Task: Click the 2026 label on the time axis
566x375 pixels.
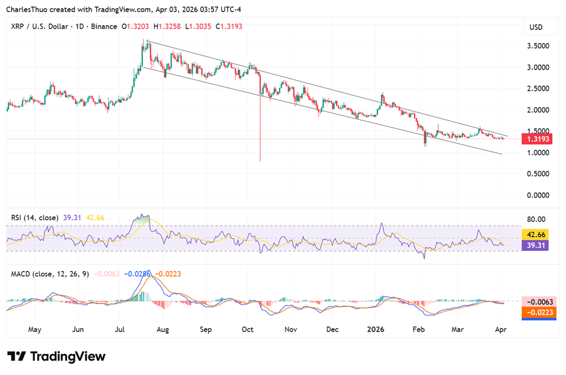Action: click(x=375, y=330)
